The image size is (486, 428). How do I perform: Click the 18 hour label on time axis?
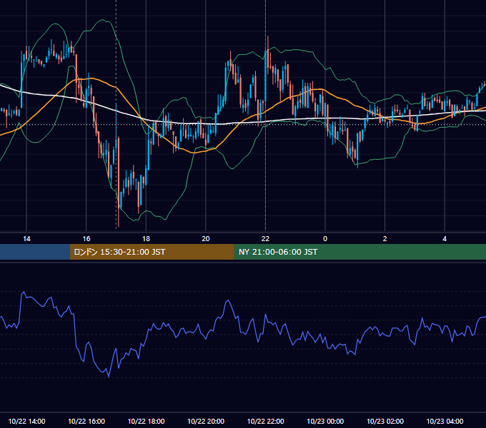(x=146, y=239)
